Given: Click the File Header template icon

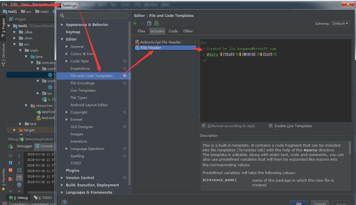Looking at the screenshot, I should 137,48.
